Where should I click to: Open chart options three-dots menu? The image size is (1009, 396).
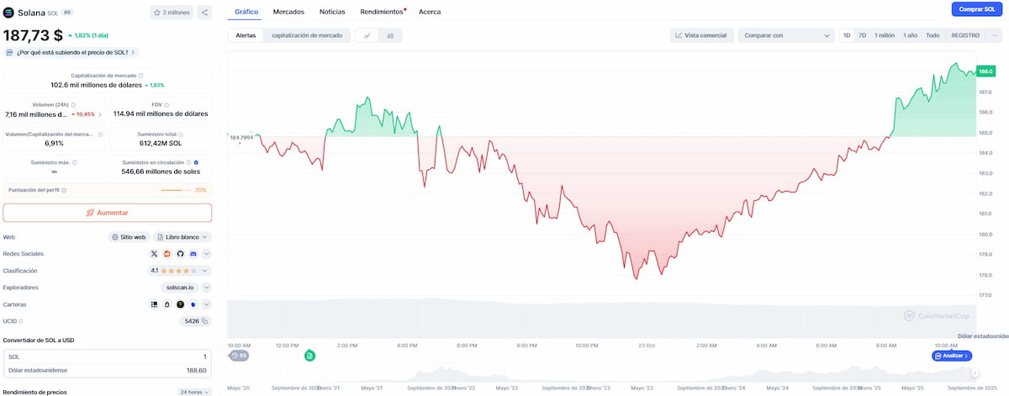[995, 35]
